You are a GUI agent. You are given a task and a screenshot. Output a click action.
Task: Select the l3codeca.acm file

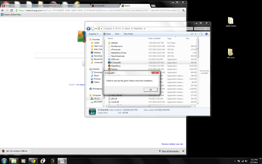(117, 46)
